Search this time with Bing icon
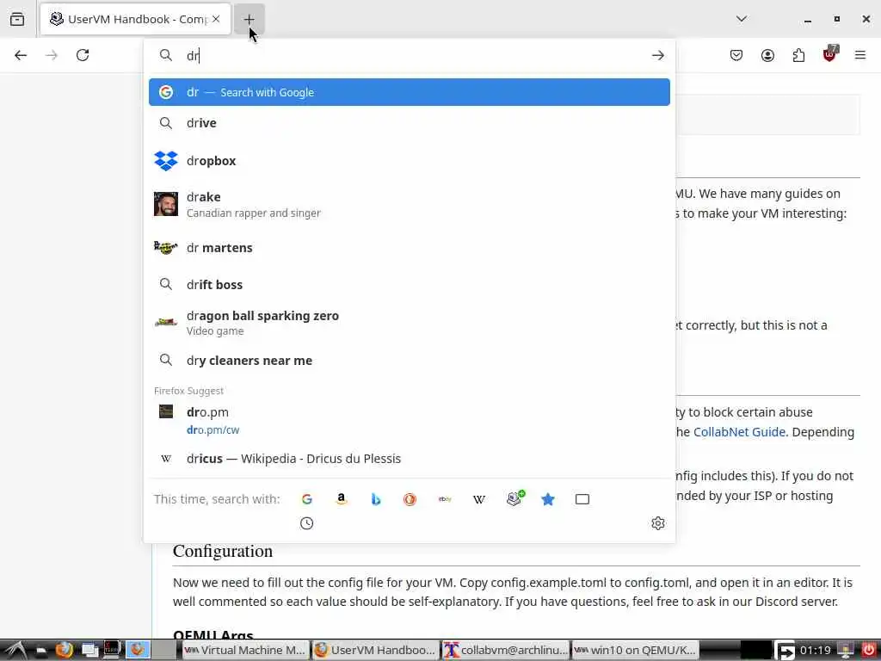 click(375, 499)
